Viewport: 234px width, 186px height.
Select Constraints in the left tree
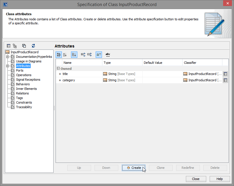pyautogui.click(x=24, y=102)
